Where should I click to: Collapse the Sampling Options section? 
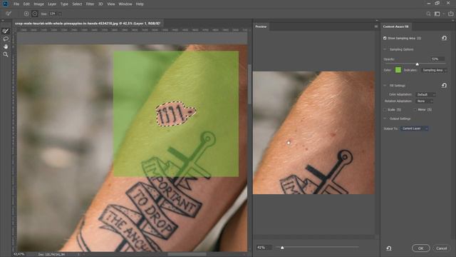tap(385, 49)
